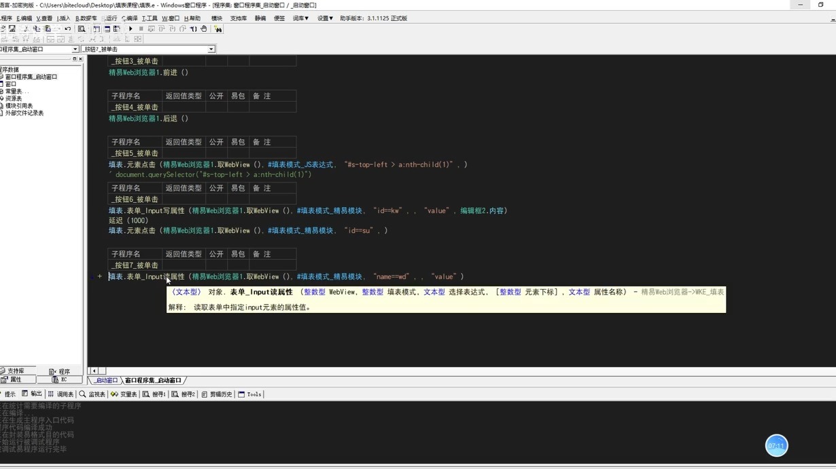
Task: Click the binoculars search toolbar icon
Action: 217,29
